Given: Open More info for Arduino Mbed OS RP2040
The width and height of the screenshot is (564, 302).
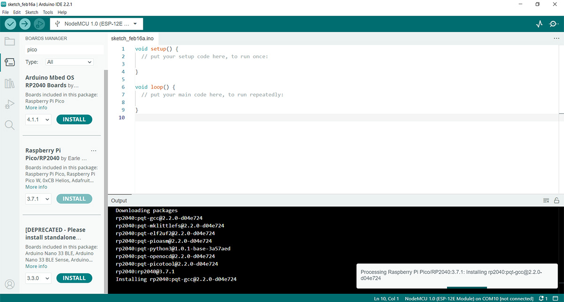Looking at the screenshot, I should 36,108.
